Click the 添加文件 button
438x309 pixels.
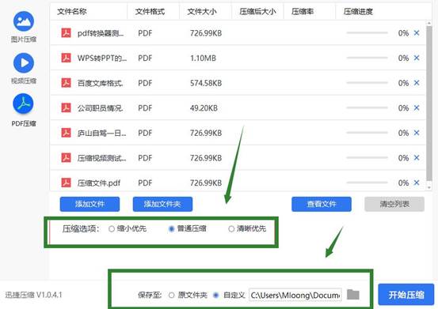pyautogui.click(x=90, y=204)
